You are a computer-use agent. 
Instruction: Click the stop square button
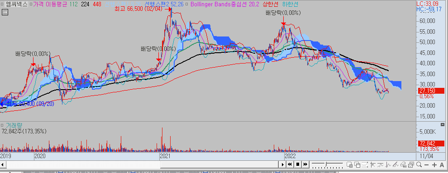[x=298, y=164]
